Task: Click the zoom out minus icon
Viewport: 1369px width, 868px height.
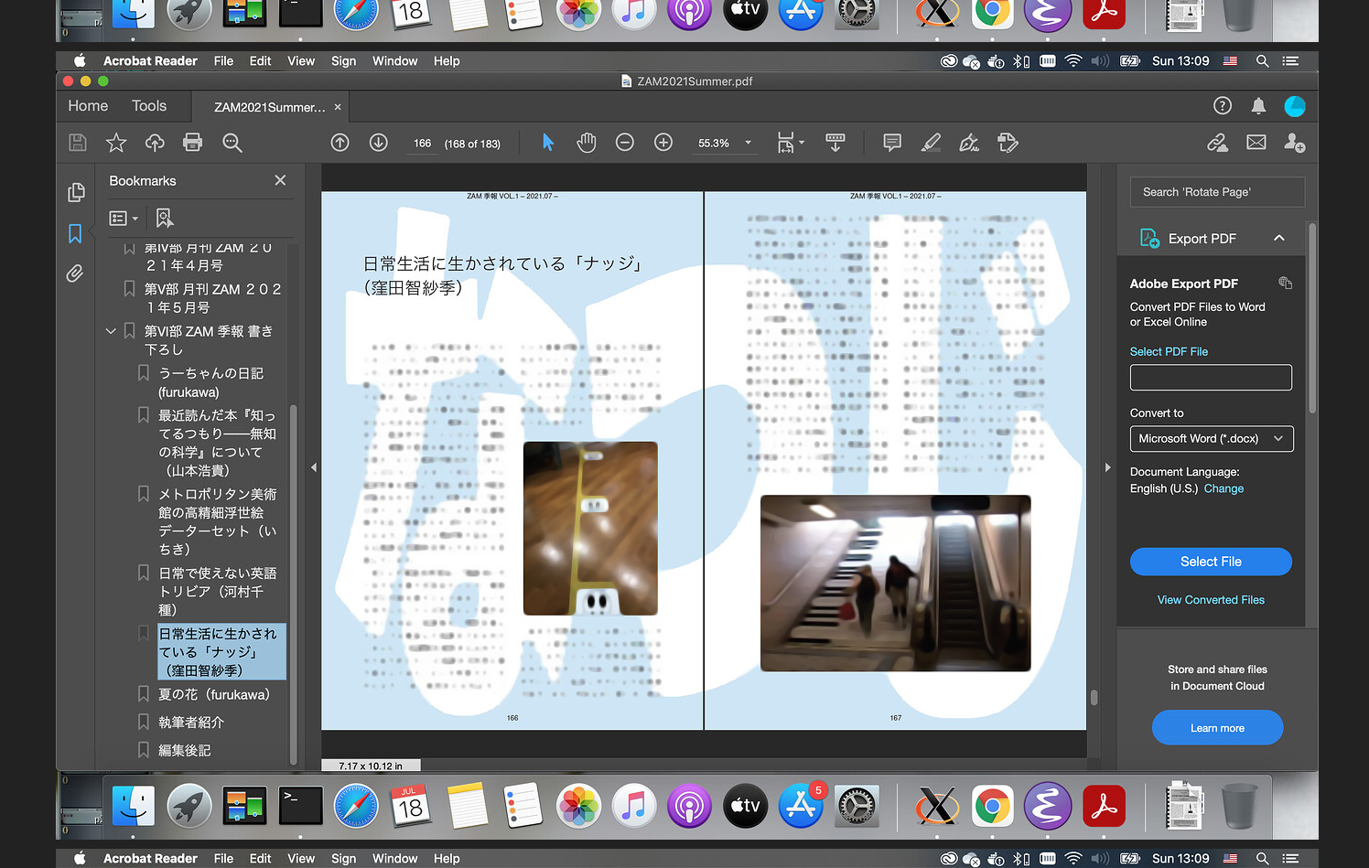Action: click(x=625, y=143)
